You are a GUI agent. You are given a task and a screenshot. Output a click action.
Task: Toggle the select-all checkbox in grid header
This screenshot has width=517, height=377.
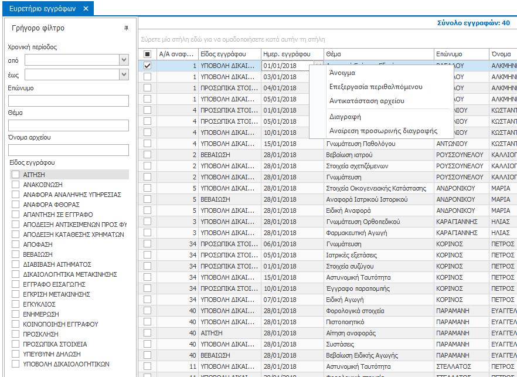pyautogui.click(x=147, y=55)
